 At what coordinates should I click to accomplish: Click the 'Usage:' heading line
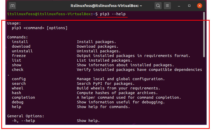tap(14, 23)
